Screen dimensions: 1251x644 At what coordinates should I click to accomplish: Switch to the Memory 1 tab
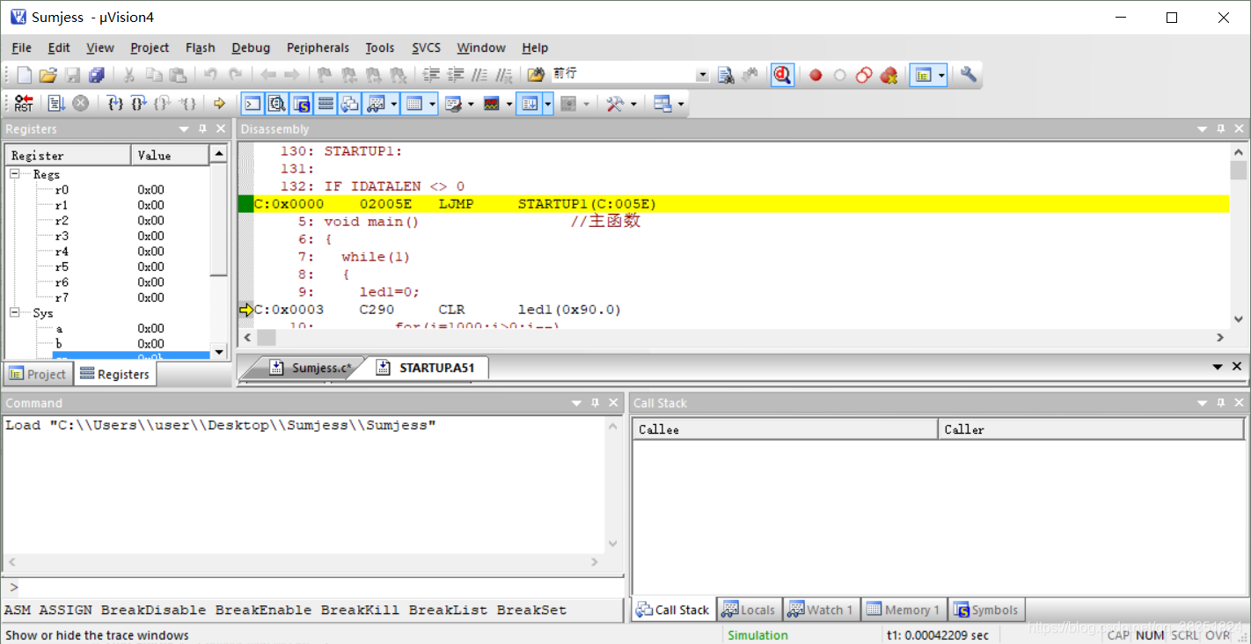[903, 610]
